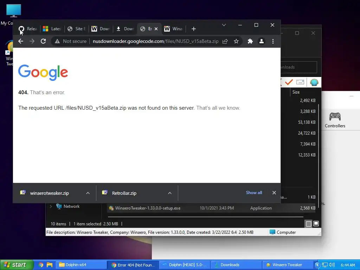
Task: Open downloaded winaerotweaker.zip
Action: coord(49,193)
